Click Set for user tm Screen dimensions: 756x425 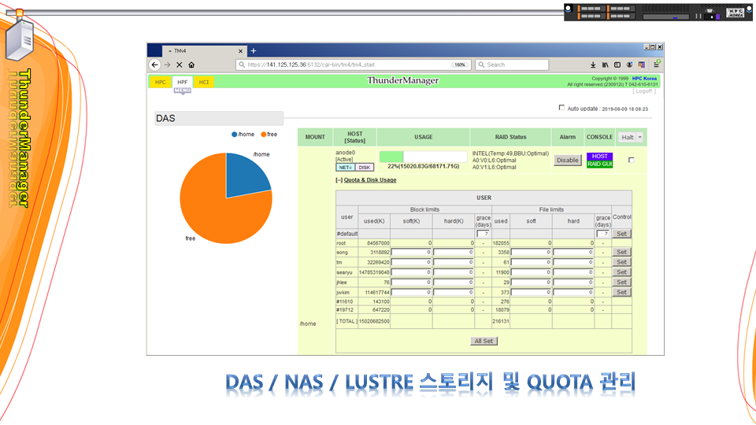coord(622,262)
